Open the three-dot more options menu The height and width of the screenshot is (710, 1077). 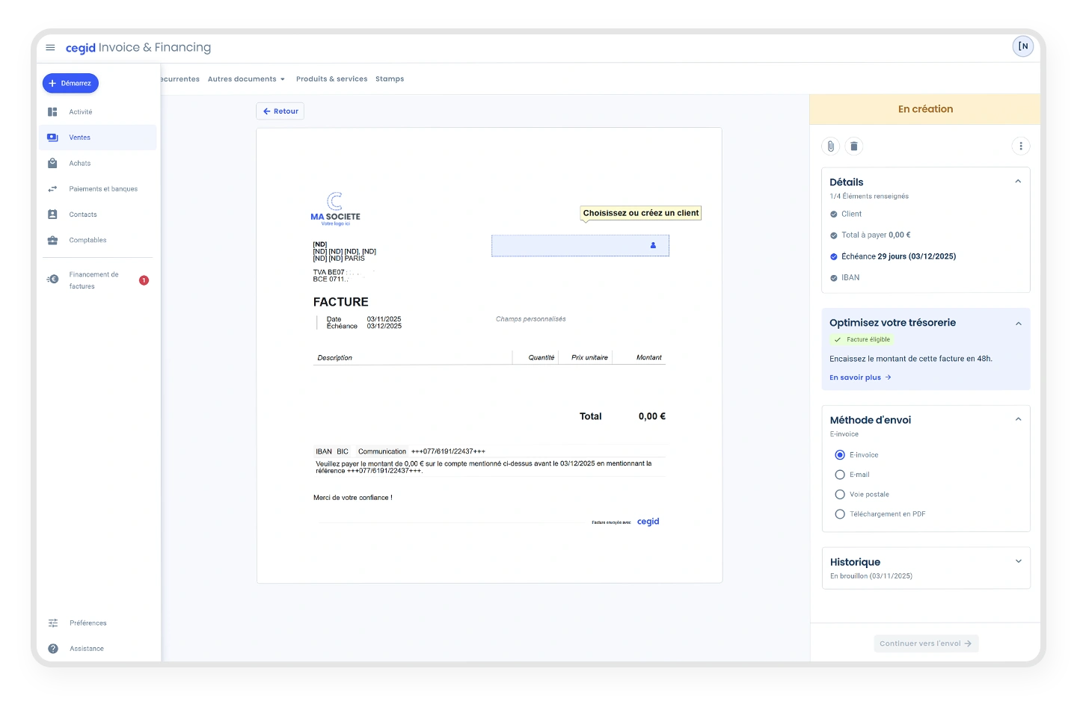click(x=1021, y=146)
